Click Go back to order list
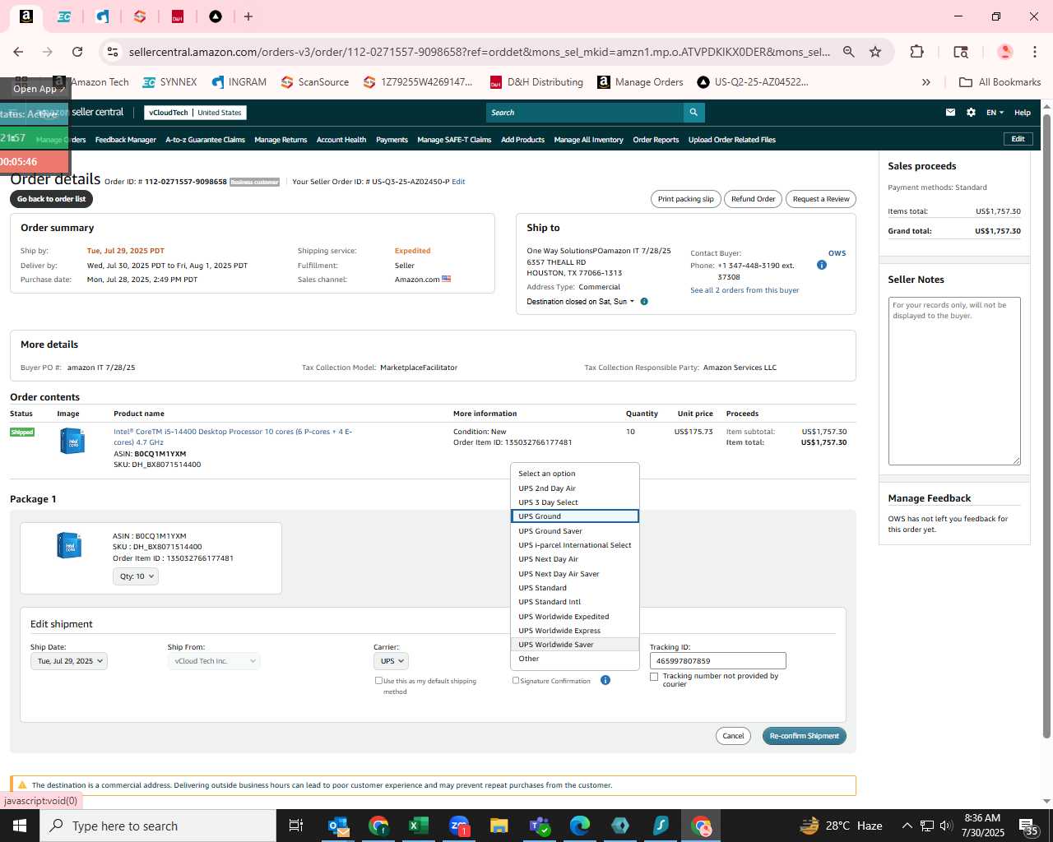This screenshot has width=1053, height=842. point(51,199)
